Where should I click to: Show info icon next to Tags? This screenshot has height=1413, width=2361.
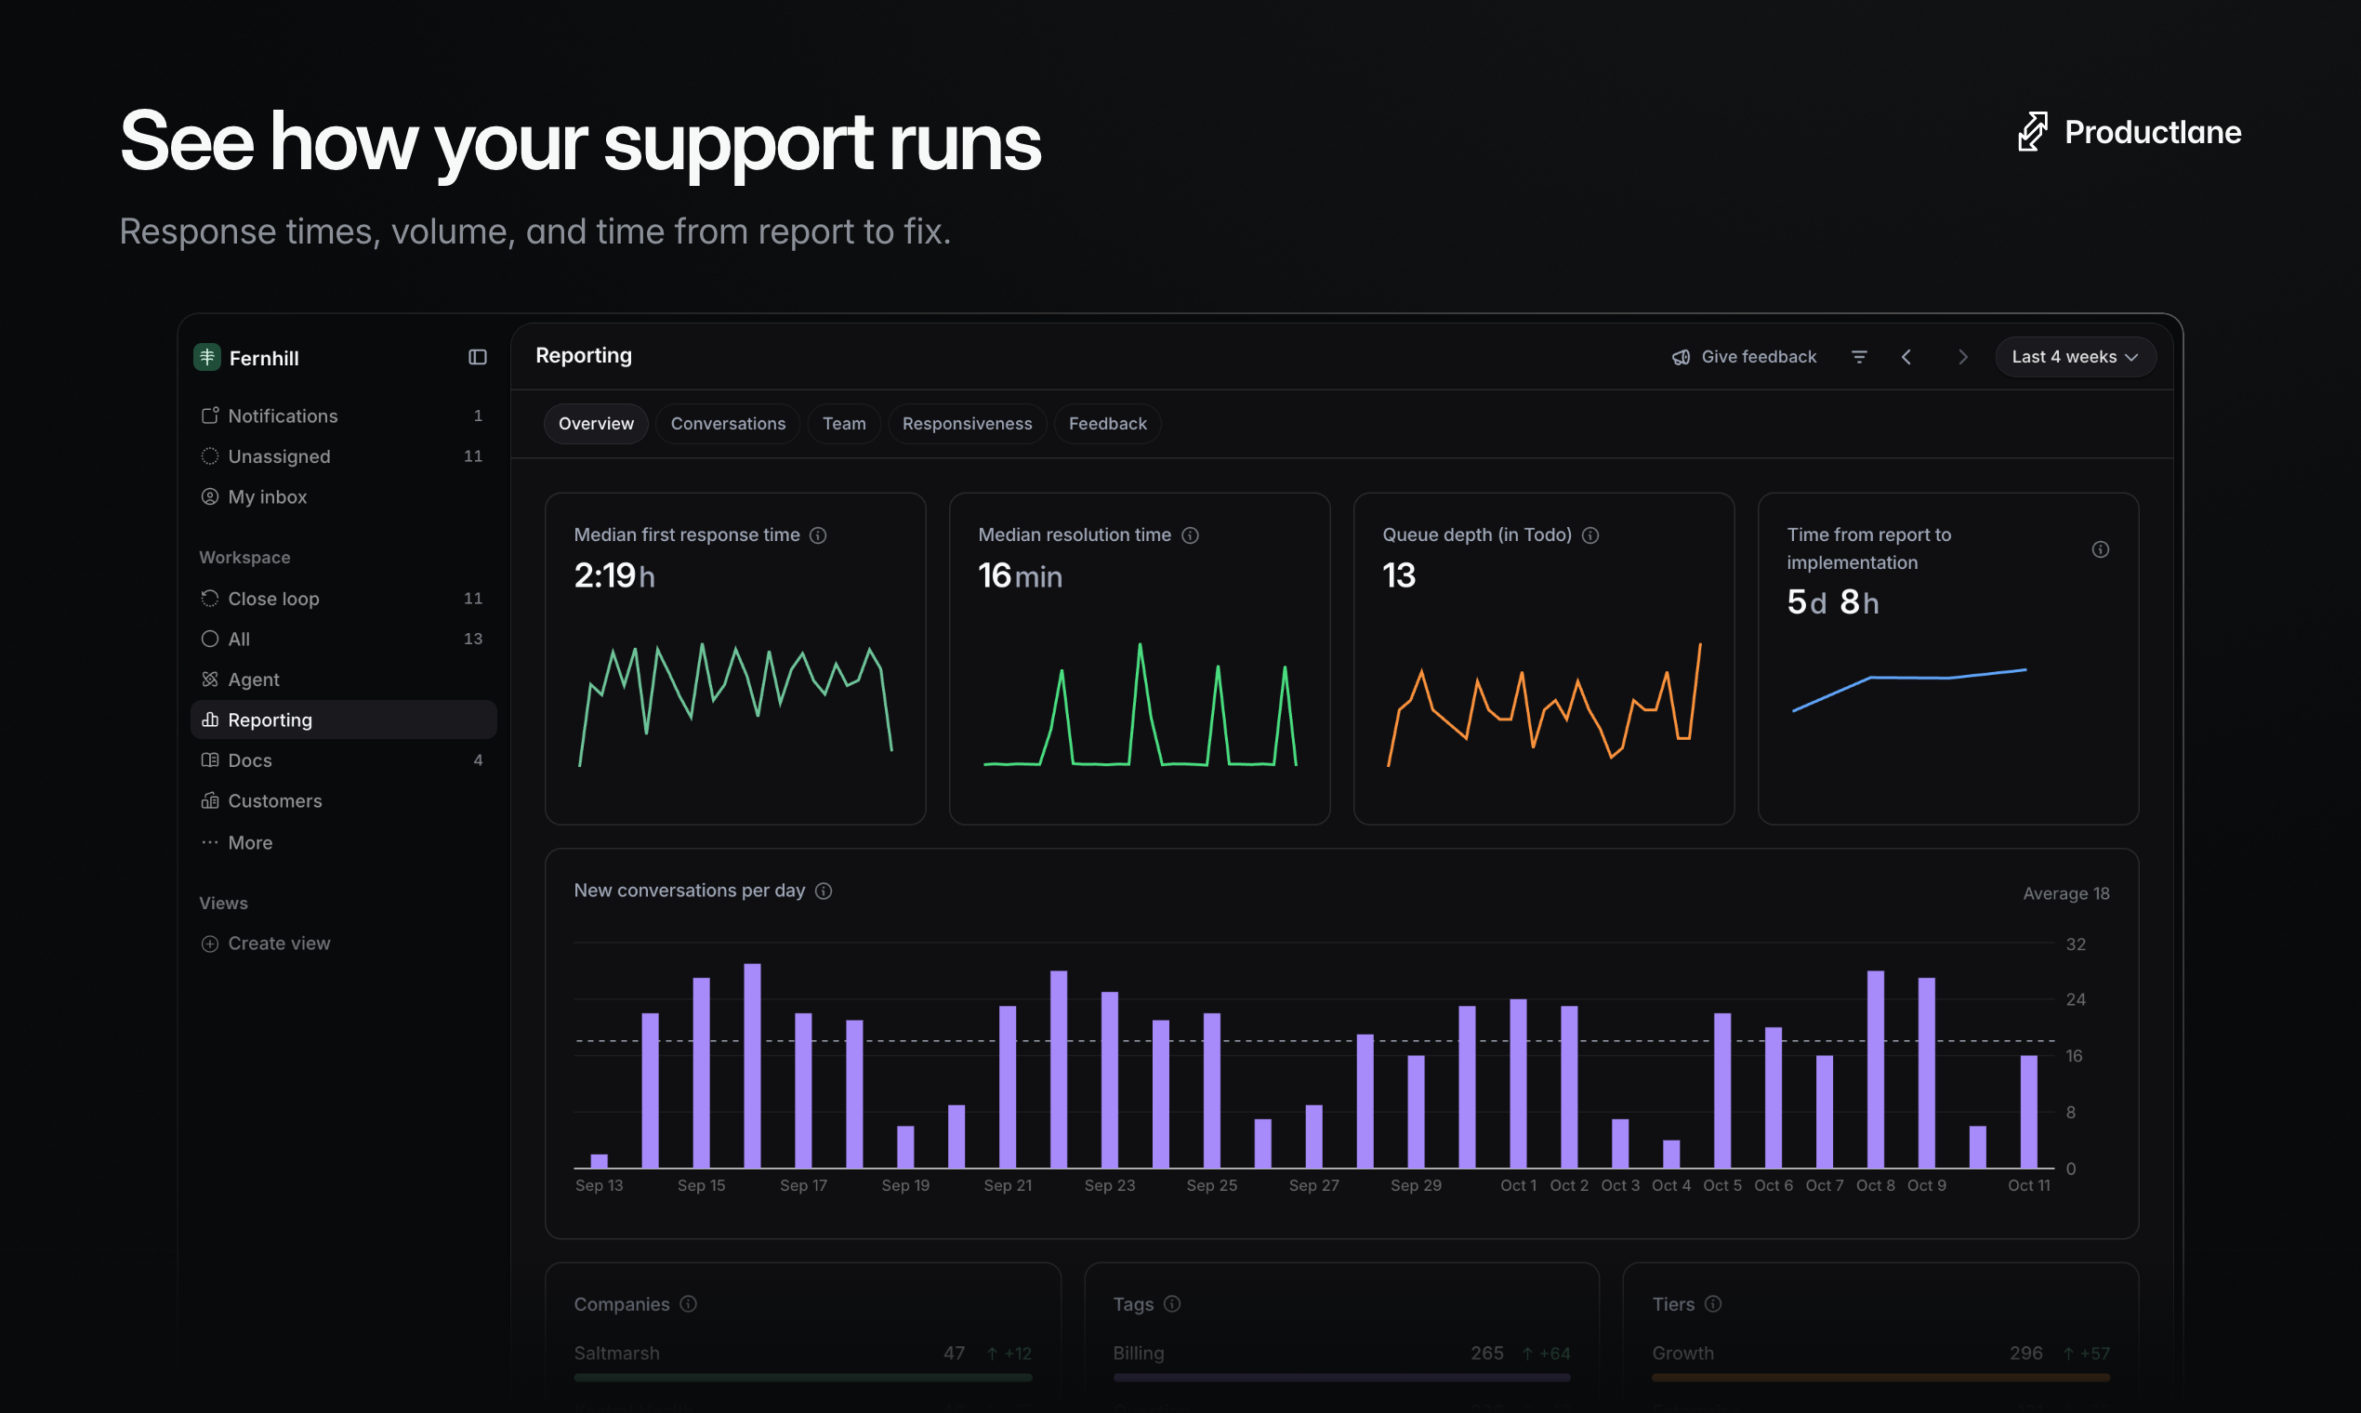pos(1172,1303)
